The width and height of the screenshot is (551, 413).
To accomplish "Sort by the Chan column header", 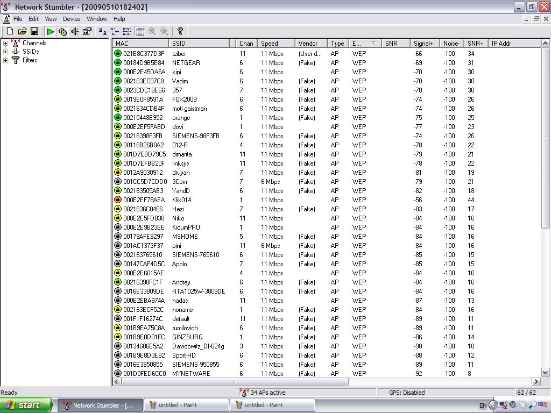I will click(246, 43).
